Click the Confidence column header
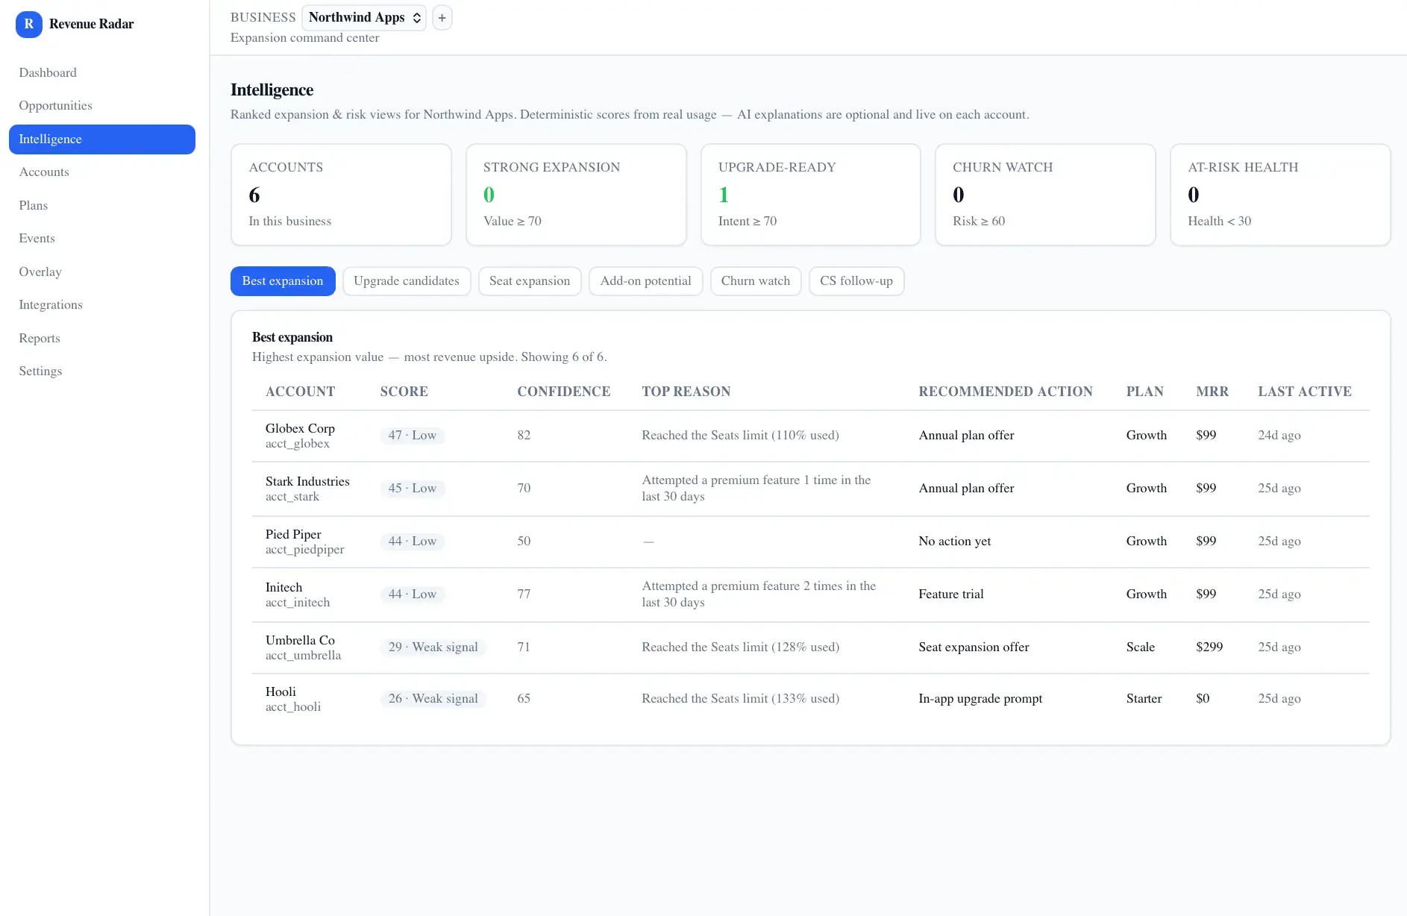This screenshot has height=916, width=1407. click(564, 392)
